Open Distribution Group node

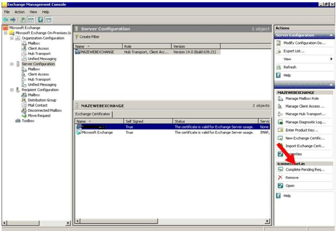[x=42, y=100]
